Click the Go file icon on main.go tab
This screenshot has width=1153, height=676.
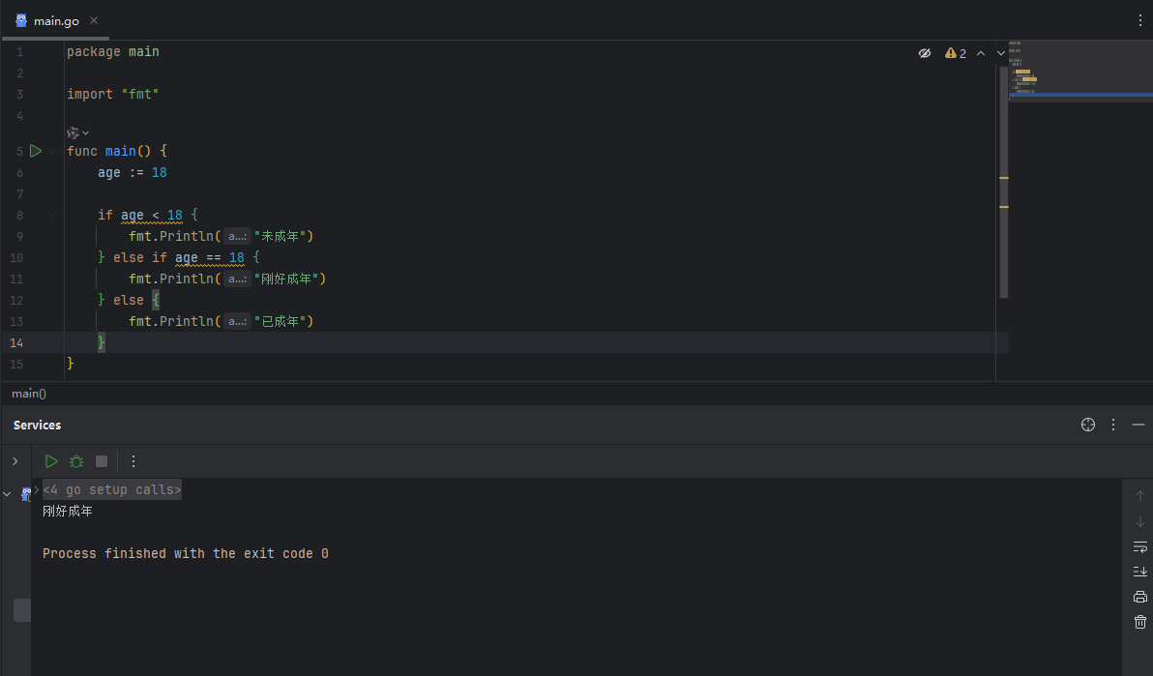click(x=21, y=20)
